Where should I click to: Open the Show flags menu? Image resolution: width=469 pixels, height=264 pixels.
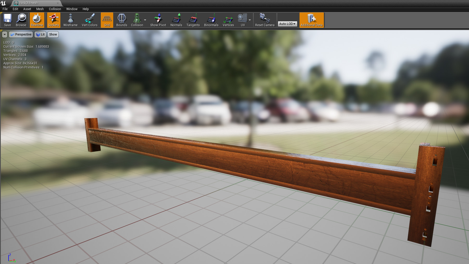click(x=53, y=34)
